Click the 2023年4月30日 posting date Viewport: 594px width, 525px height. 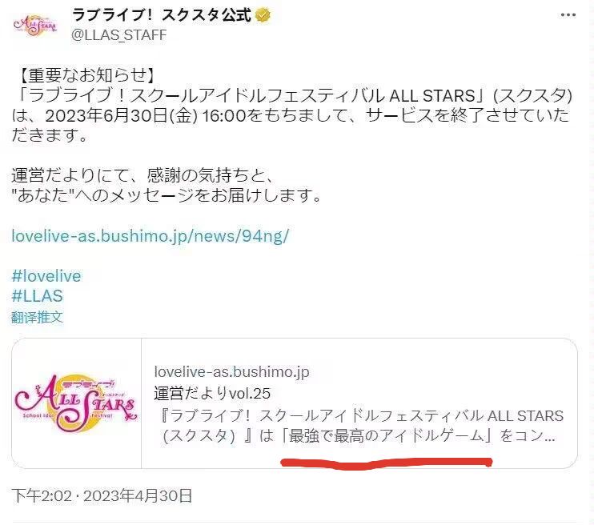[x=138, y=495]
